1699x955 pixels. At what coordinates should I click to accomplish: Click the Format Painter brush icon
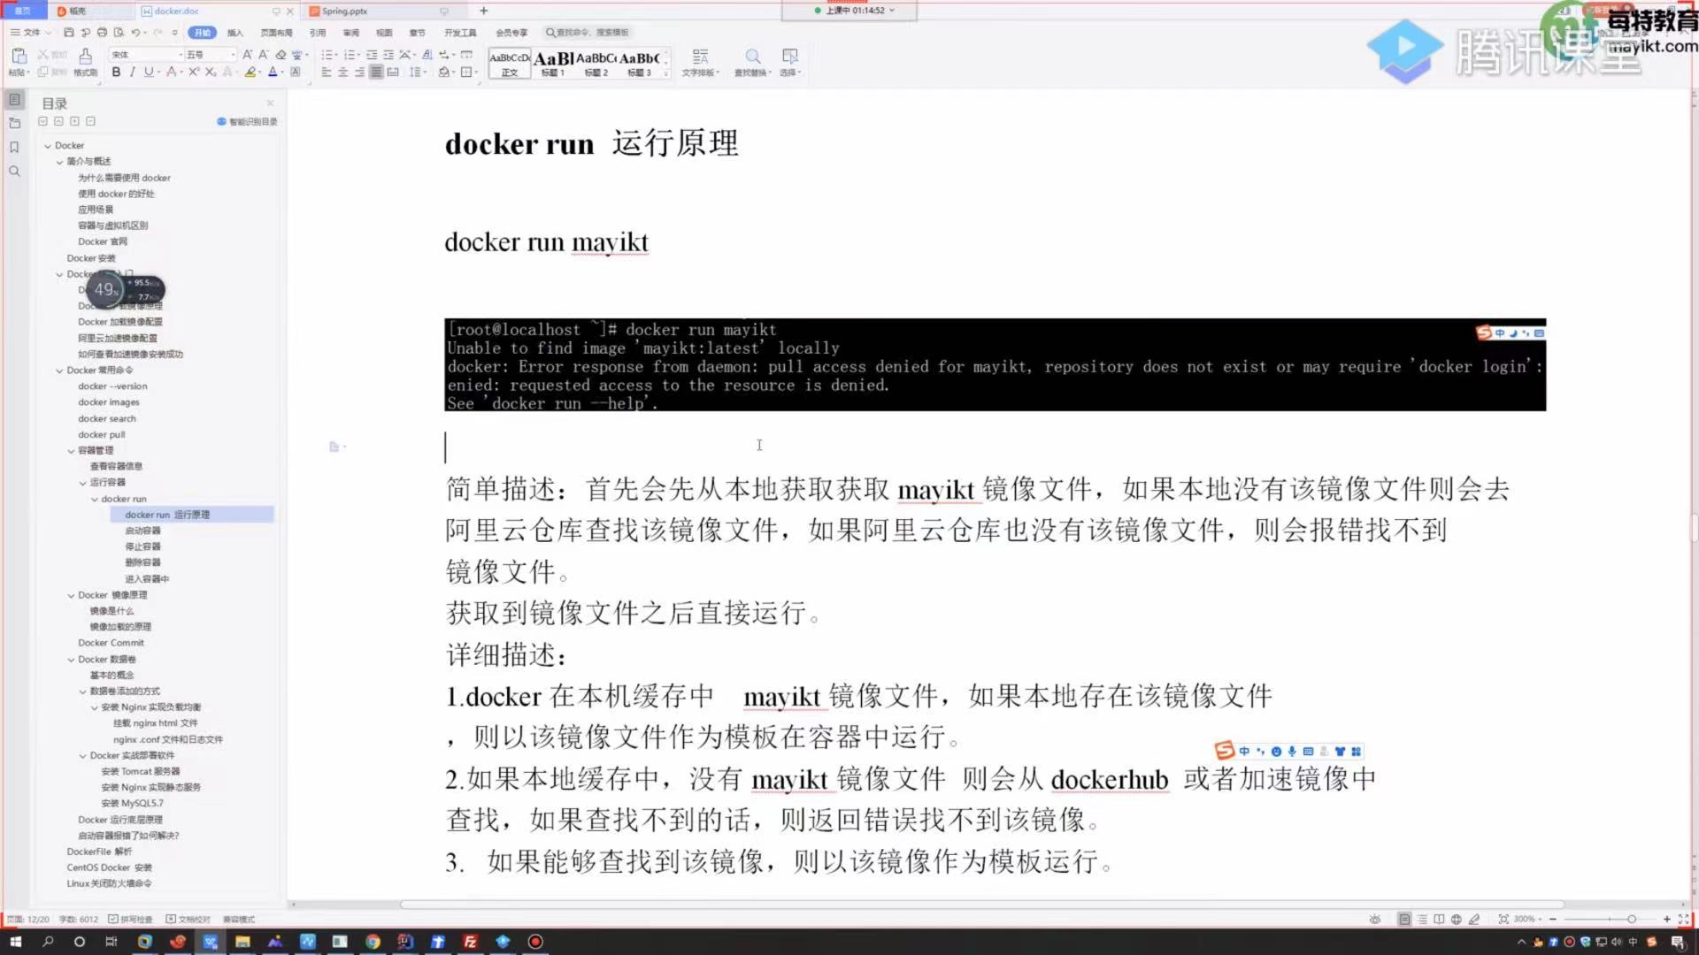(x=86, y=57)
